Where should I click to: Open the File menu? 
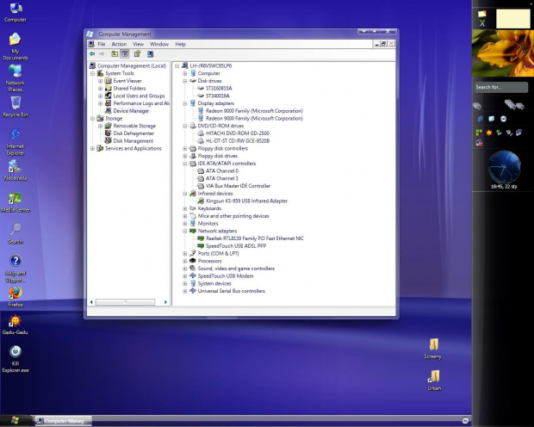(x=102, y=44)
